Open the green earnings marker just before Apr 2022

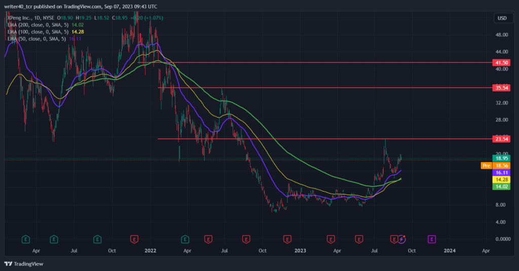(185, 239)
